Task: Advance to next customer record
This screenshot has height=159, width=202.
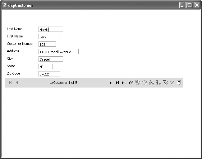Action: [111, 83]
